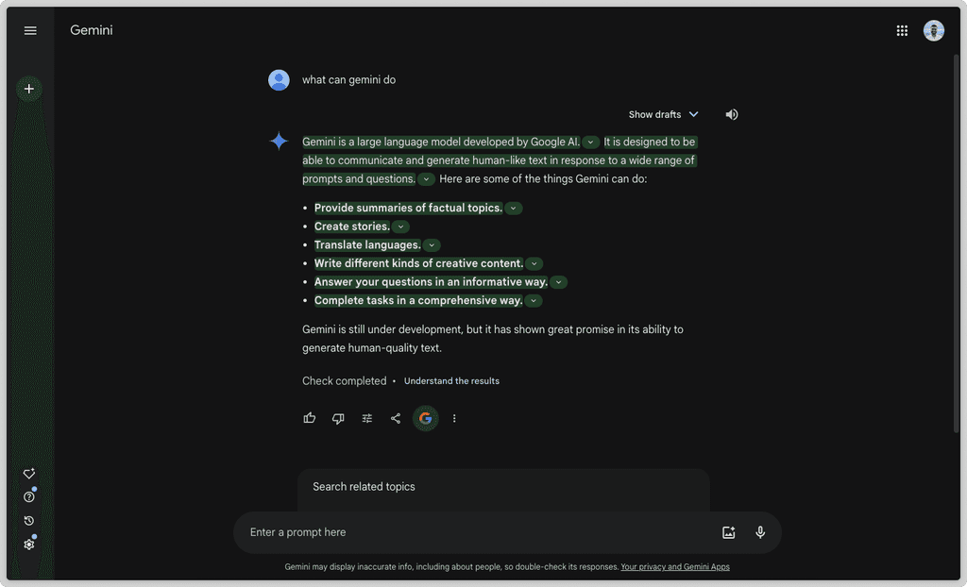Image resolution: width=967 pixels, height=587 pixels.
Task: Click the 'Understand the results' link
Action: coord(451,380)
